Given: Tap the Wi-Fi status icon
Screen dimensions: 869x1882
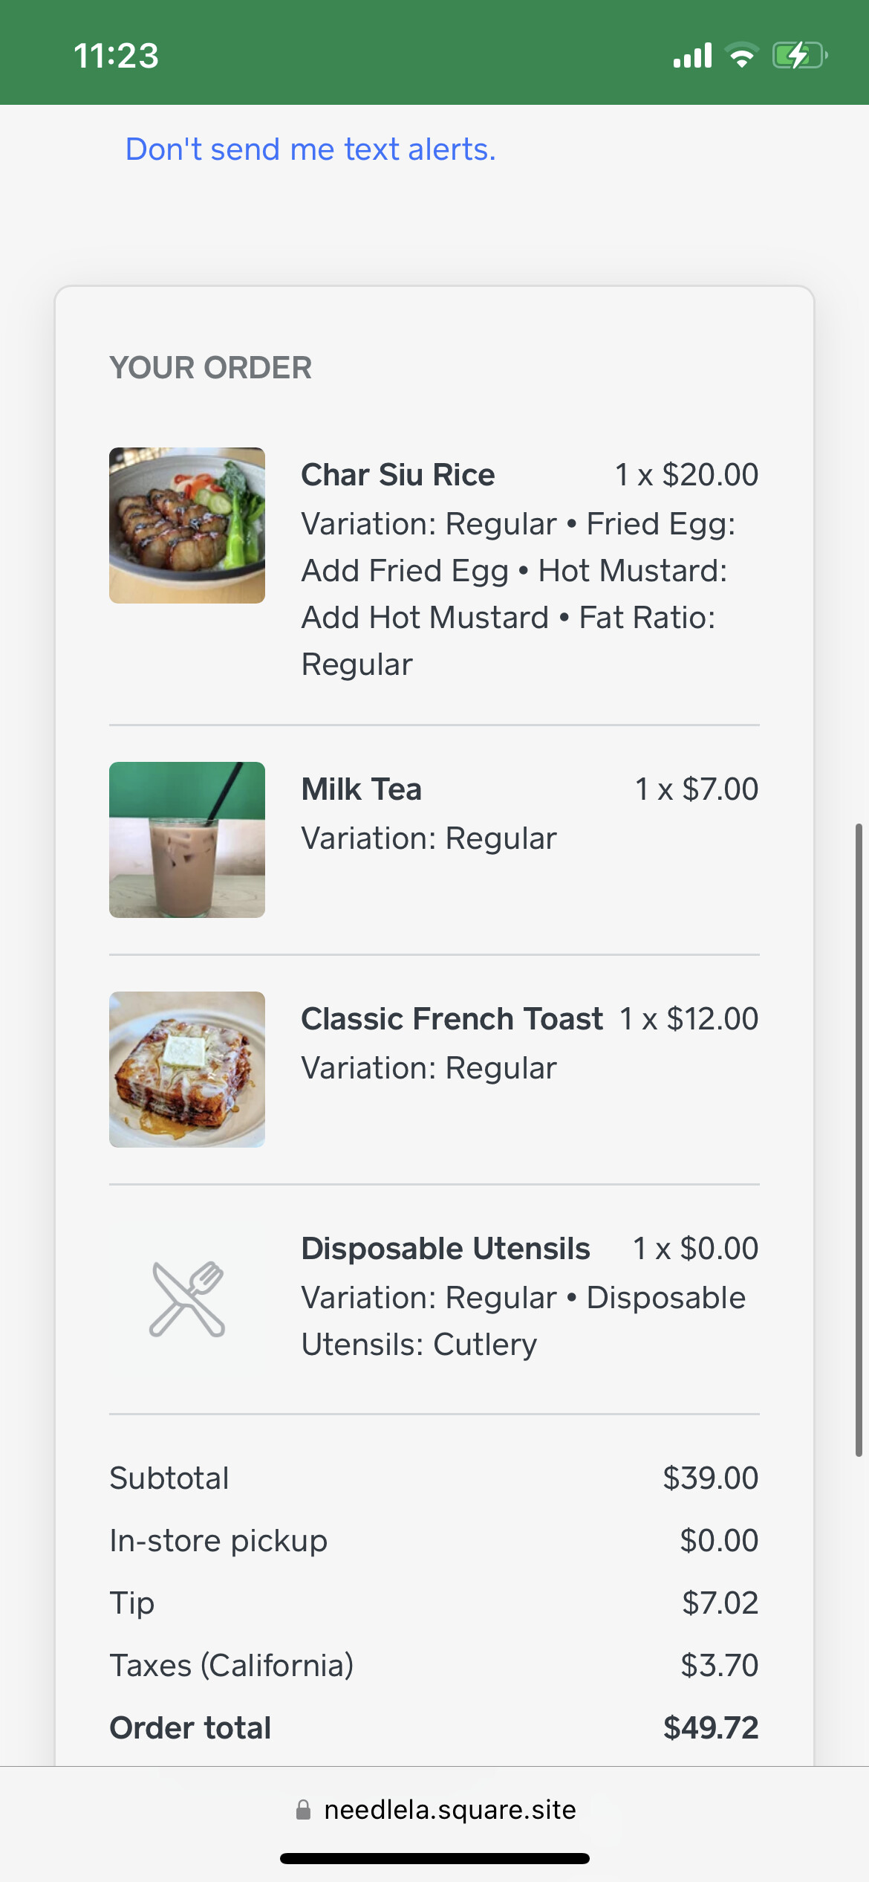Looking at the screenshot, I should (741, 56).
